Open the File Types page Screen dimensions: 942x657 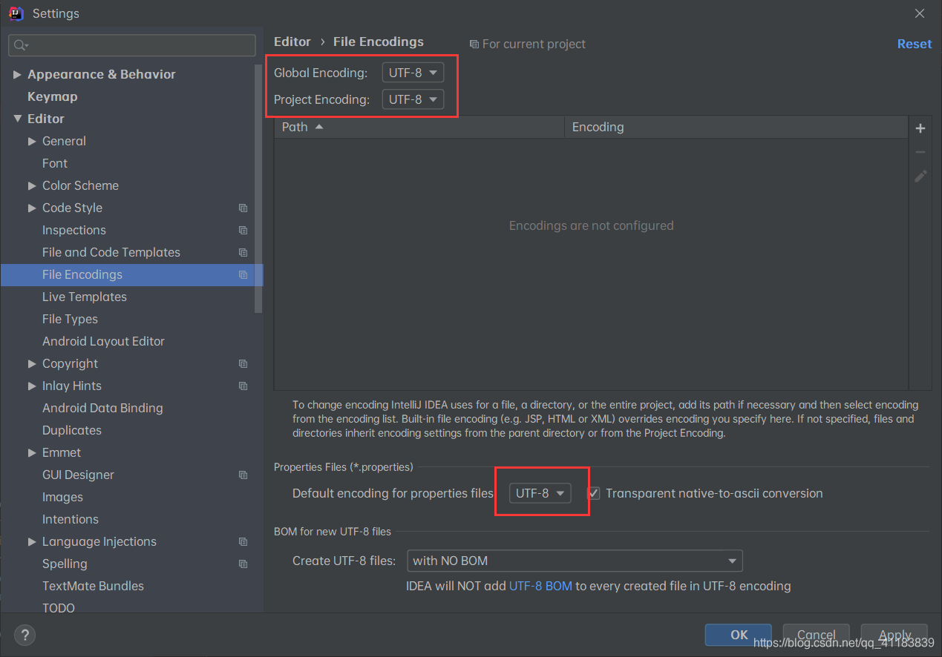pyautogui.click(x=70, y=319)
